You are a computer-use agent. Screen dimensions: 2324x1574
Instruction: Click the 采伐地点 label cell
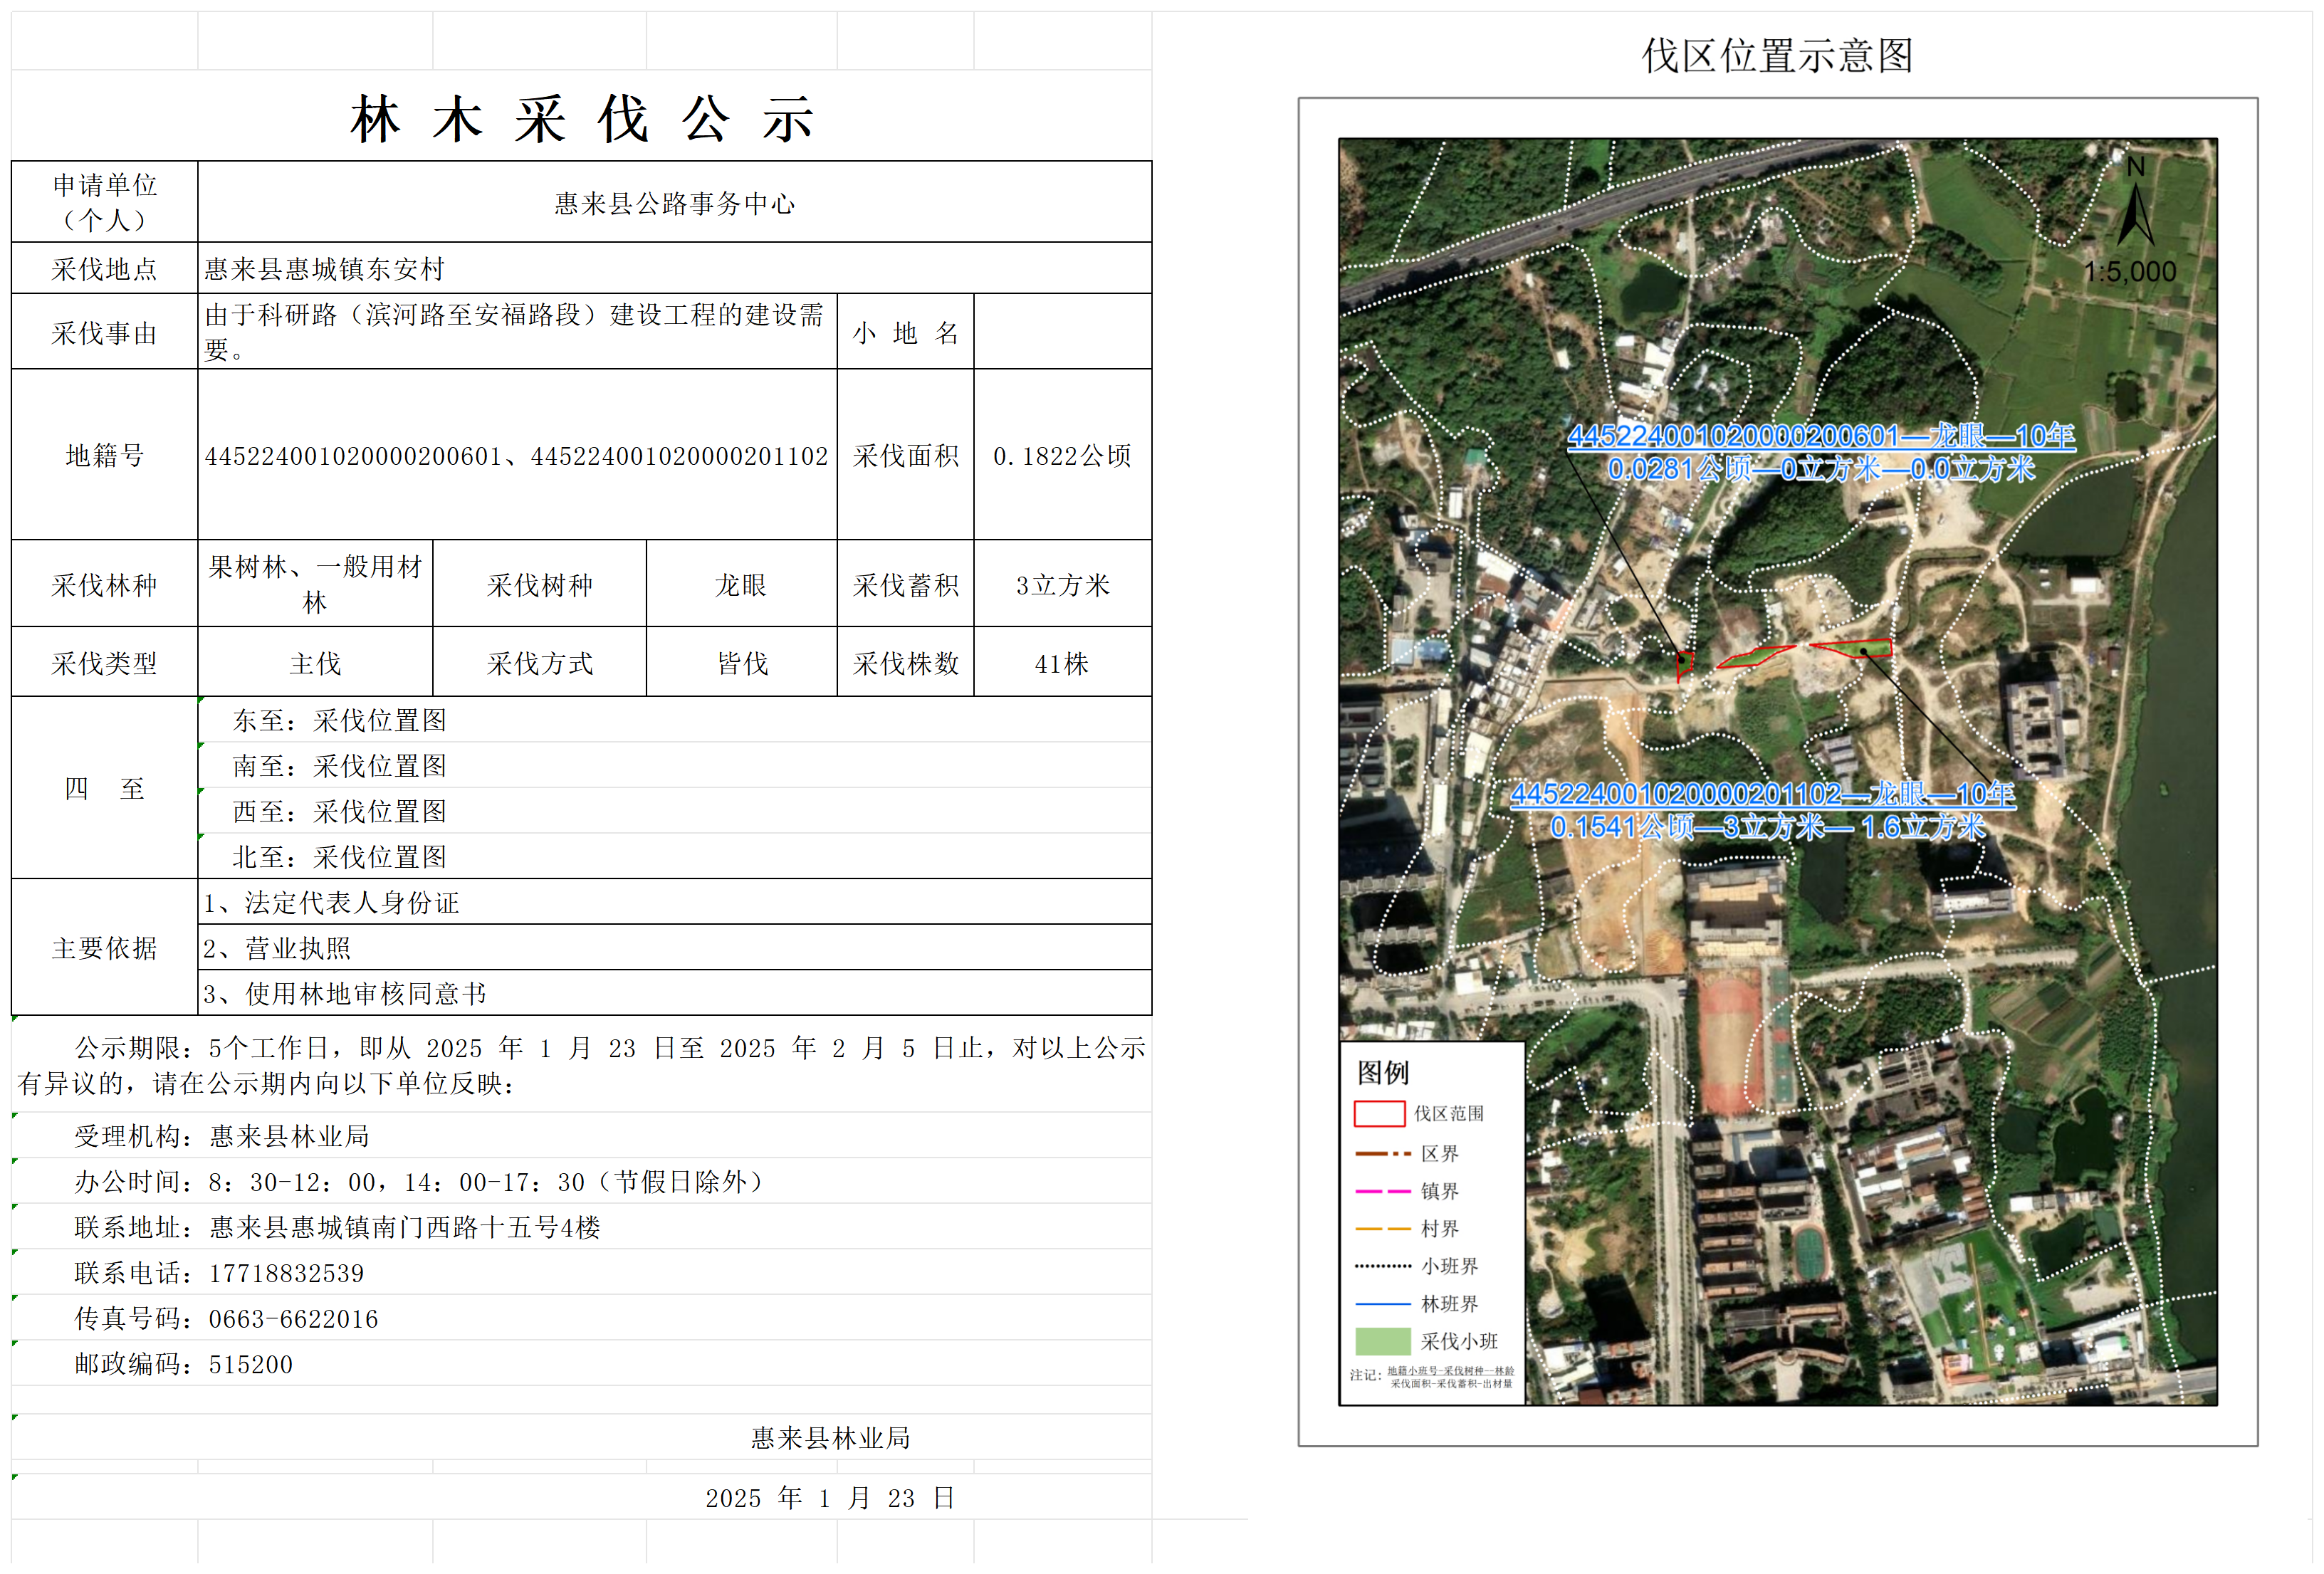pyautogui.click(x=105, y=269)
